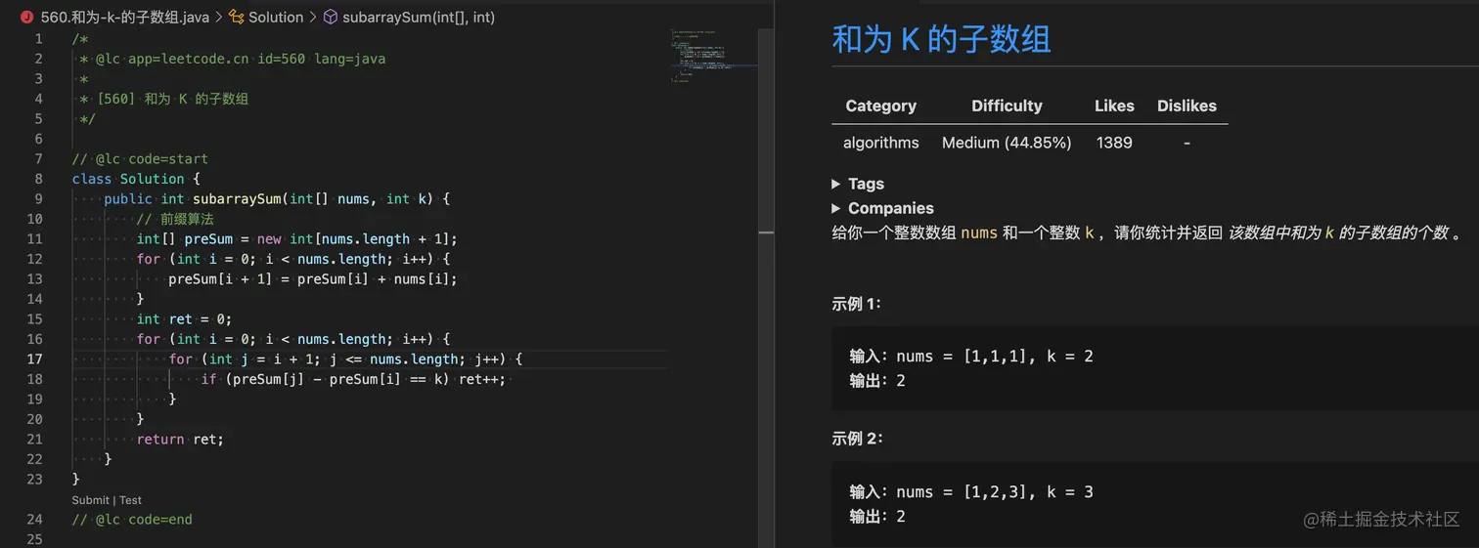This screenshot has height=548, width=1479.
Task: Click the Likes column header
Action: 1114,105
